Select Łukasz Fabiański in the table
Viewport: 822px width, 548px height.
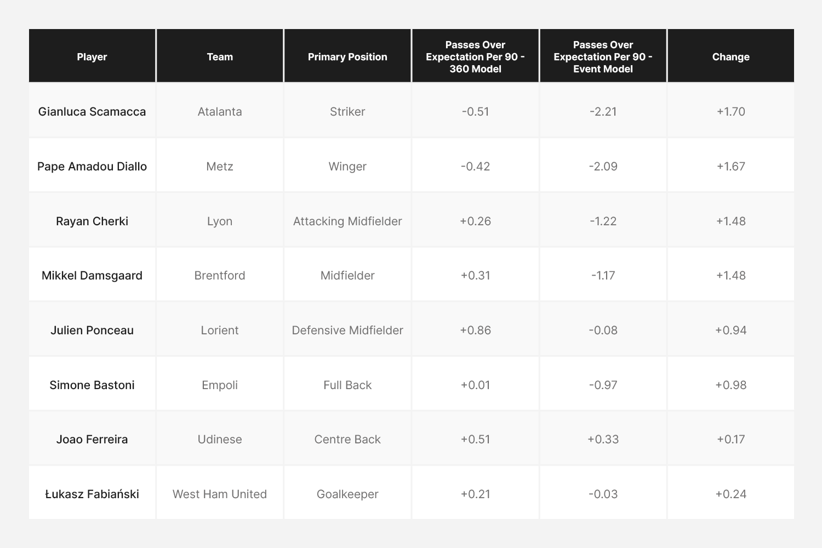[x=92, y=494]
